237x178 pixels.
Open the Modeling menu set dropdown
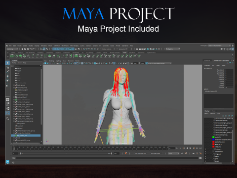click(12, 49)
